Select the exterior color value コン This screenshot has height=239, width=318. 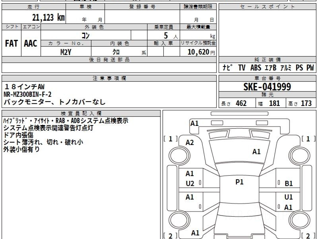pos(86,35)
